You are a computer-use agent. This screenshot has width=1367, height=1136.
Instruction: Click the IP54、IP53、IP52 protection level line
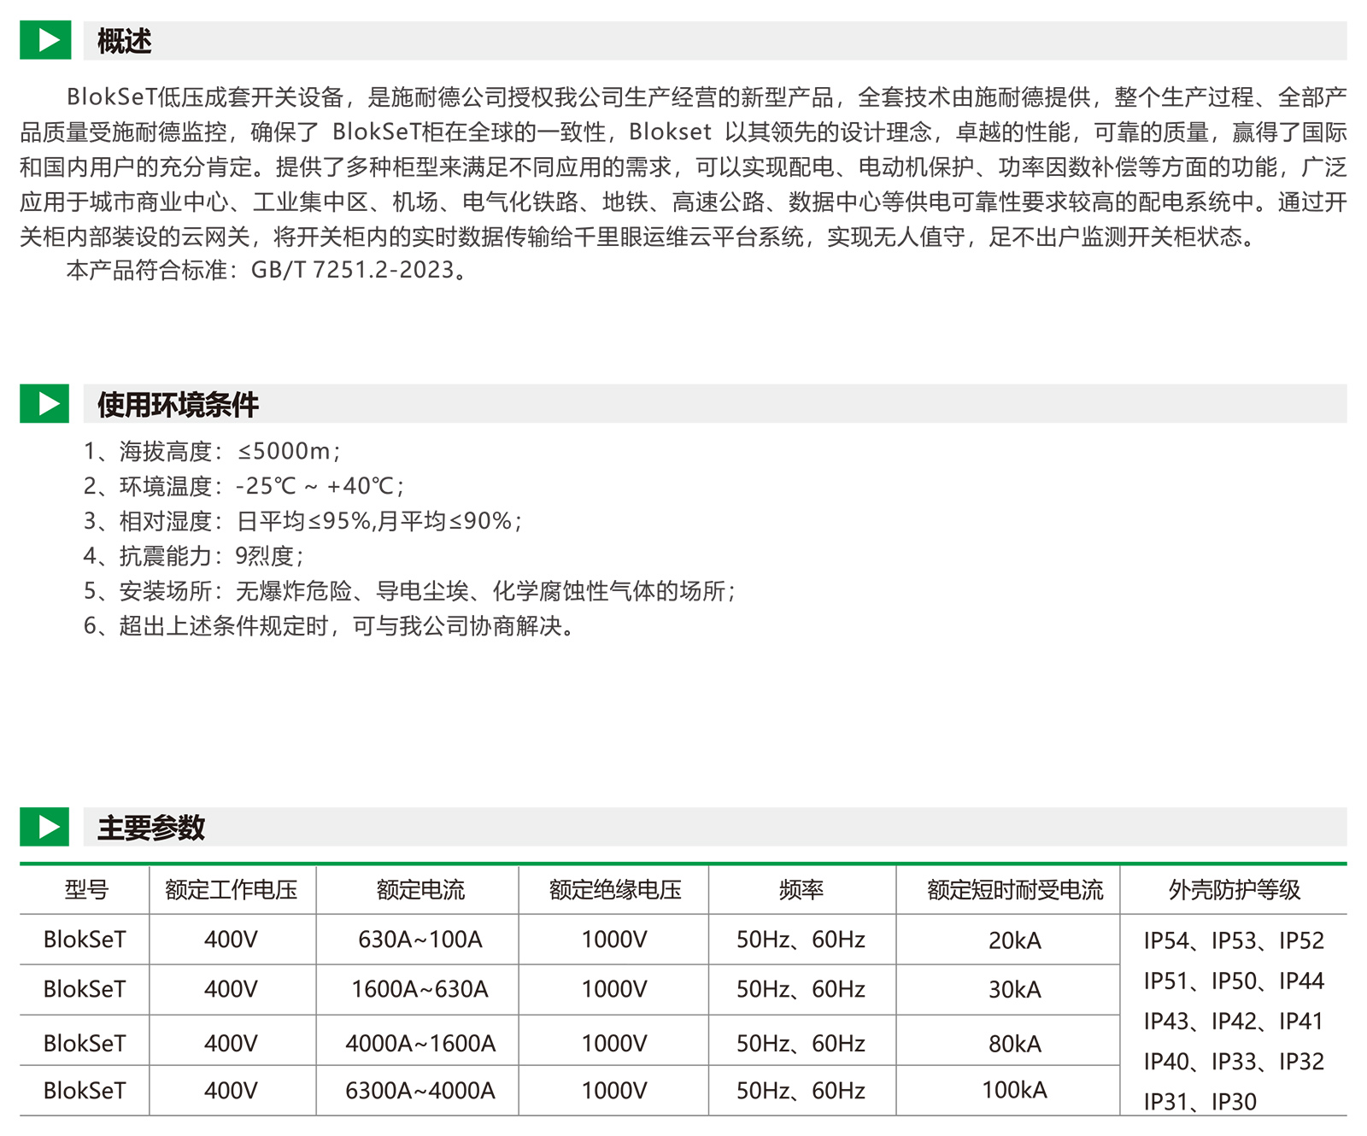click(1234, 940)
